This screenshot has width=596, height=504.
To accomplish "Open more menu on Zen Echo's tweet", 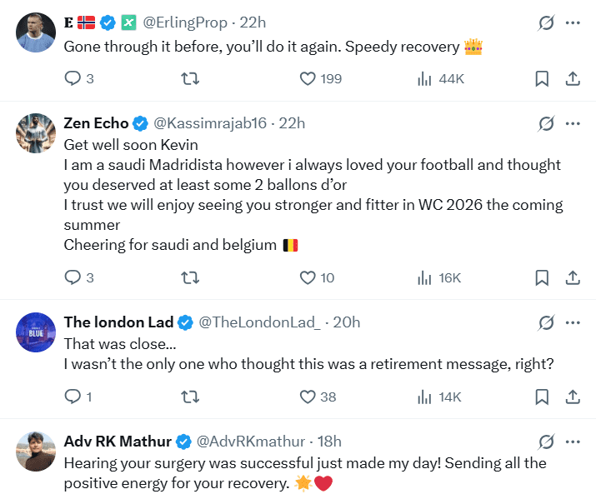I will [573, 123].
